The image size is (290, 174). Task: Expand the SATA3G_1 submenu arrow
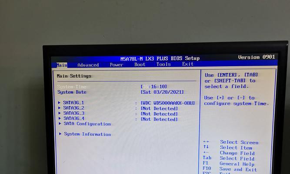59,102
